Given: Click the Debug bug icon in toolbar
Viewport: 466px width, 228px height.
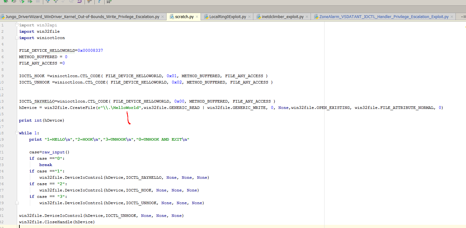Looking at the screenshot, I should [6, 2].
